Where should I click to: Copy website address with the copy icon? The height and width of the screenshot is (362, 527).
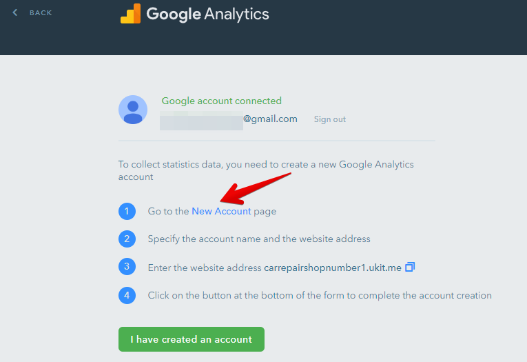(x=410, y=267)
